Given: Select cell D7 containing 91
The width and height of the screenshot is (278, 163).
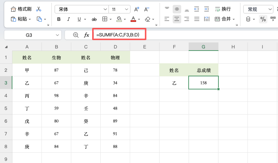Looking at the screenshot, I should (115, 134).
